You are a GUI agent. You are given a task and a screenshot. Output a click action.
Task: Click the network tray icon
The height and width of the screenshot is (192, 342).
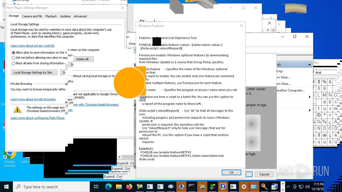(301, 187)
